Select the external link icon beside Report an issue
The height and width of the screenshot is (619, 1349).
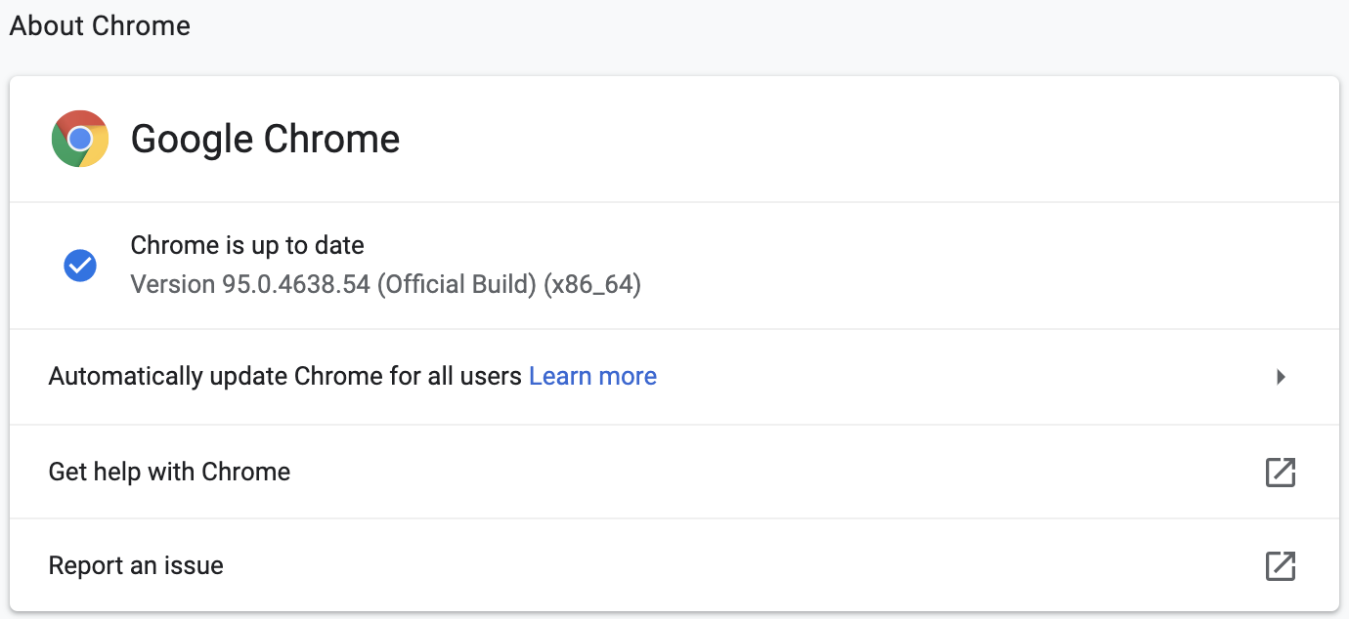tap(1281, 565)
